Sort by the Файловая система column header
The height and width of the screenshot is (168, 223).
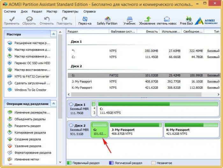coord(123,32)
